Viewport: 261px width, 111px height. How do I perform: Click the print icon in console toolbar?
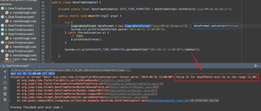click(x=5, y=94)
